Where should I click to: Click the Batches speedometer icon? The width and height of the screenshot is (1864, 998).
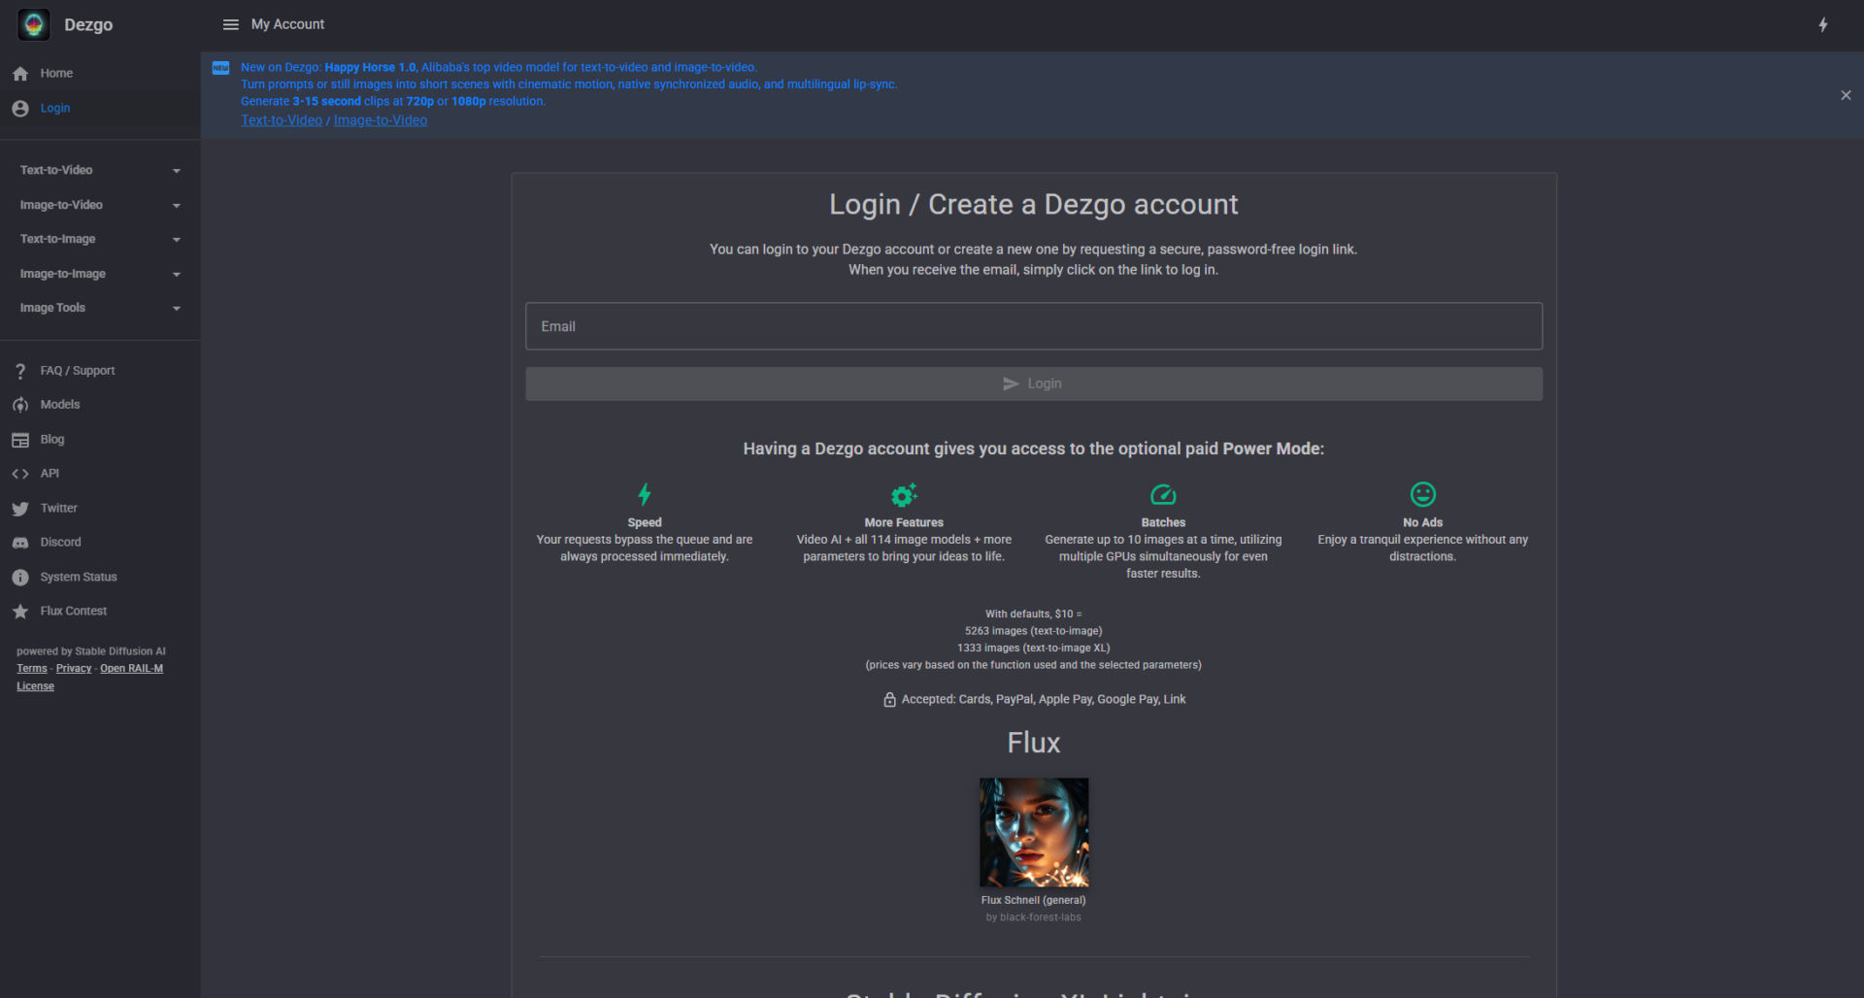pyautogui.click(x=1163, y=495)
